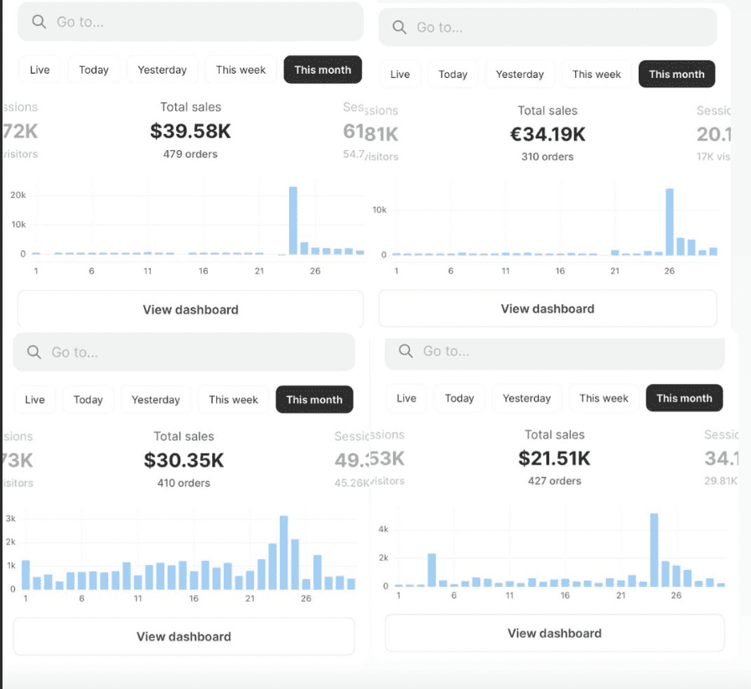This screenshot has height=689, width=751.
Task: Click the search icon in the $39.58K panel
Action: [39, 22]
